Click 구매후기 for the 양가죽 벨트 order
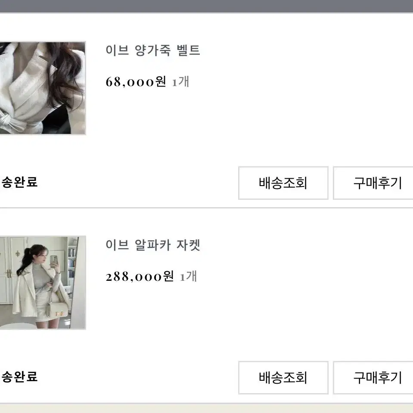This screenshot has width=413, height=413. [x=373, y=183]
